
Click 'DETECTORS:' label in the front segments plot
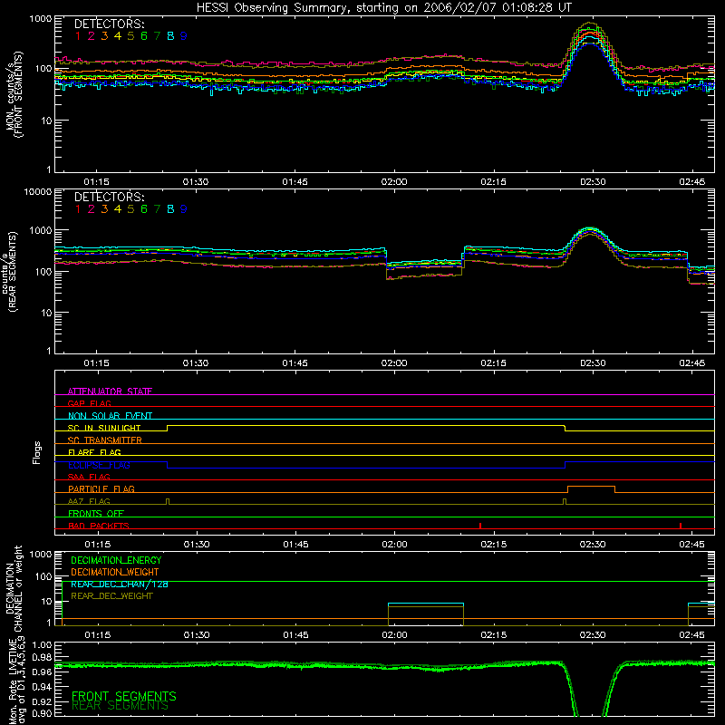click(109, 24)
